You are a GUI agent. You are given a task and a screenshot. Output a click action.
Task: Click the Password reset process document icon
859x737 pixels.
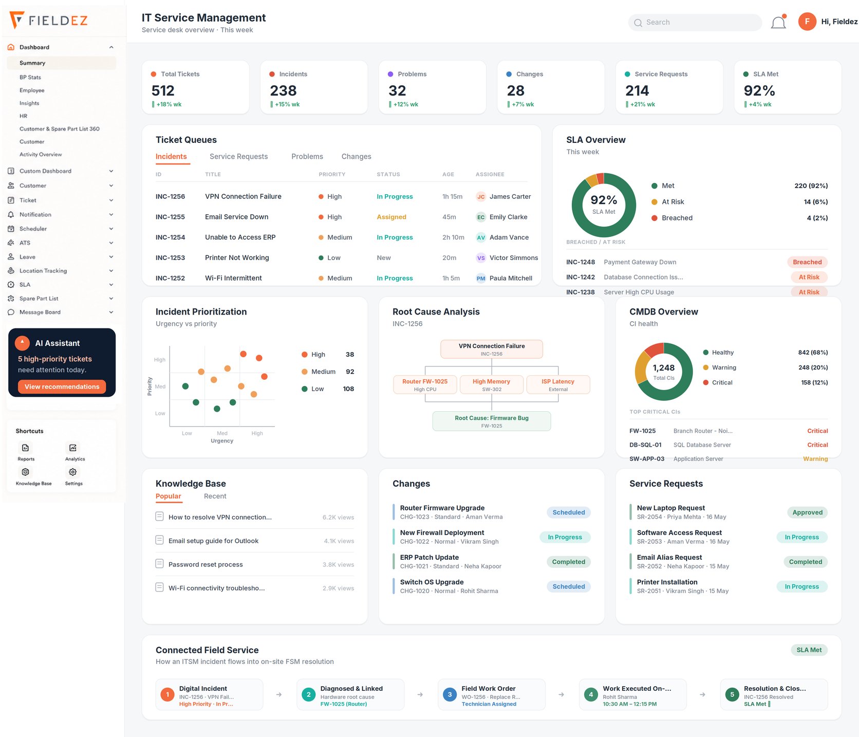click(159, 564)
